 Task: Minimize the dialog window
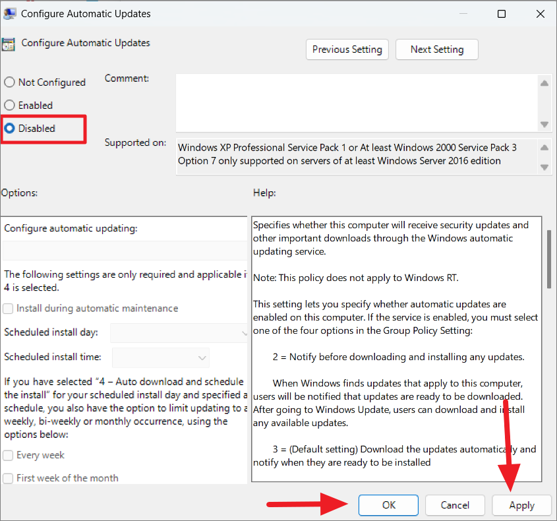pyautogui.click(x=463, y=14)
